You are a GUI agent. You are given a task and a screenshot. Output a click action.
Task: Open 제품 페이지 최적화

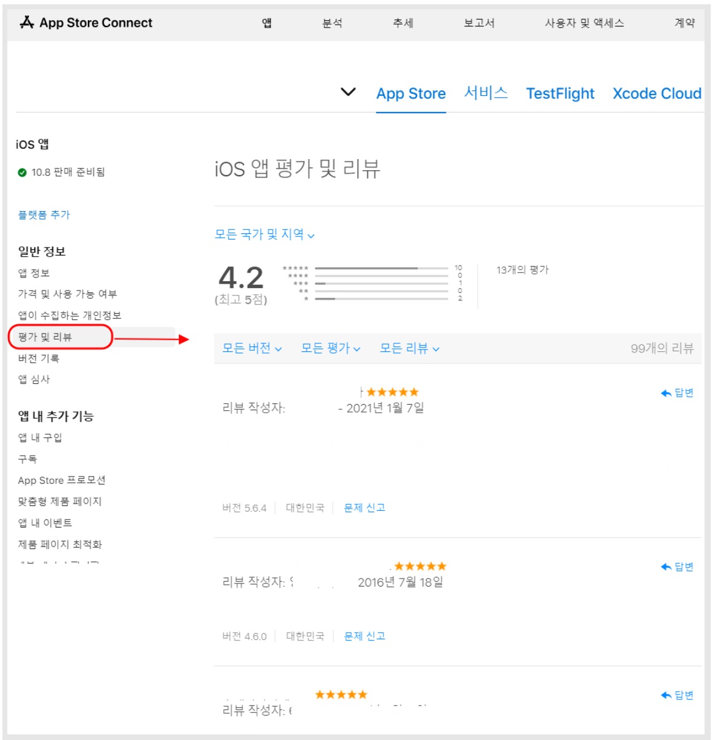[x=60, y=544]
